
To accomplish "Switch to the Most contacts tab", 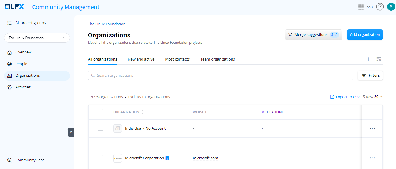I will click(177, 59).
